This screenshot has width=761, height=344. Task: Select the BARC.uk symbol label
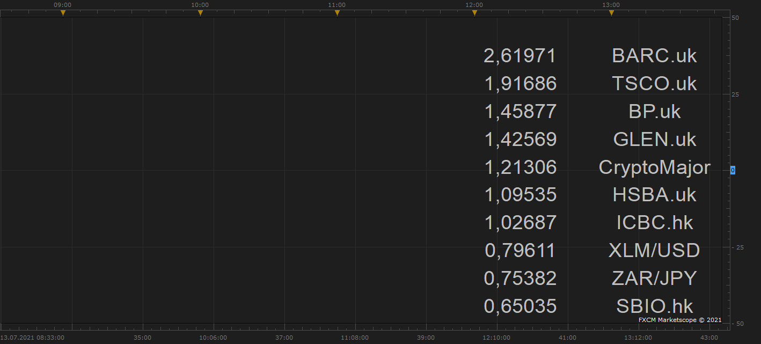coord(654,55)
